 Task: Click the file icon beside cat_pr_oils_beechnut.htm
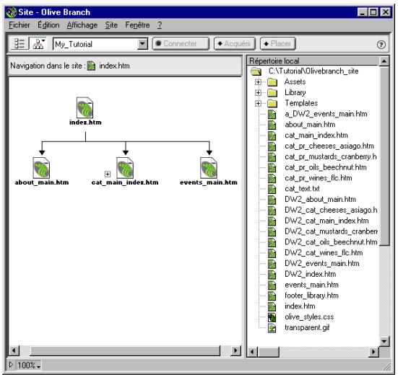click(272, 167)
